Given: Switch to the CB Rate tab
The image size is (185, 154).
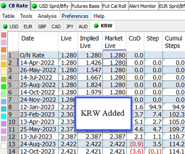Looking at the screenshot, I should 15,6.
